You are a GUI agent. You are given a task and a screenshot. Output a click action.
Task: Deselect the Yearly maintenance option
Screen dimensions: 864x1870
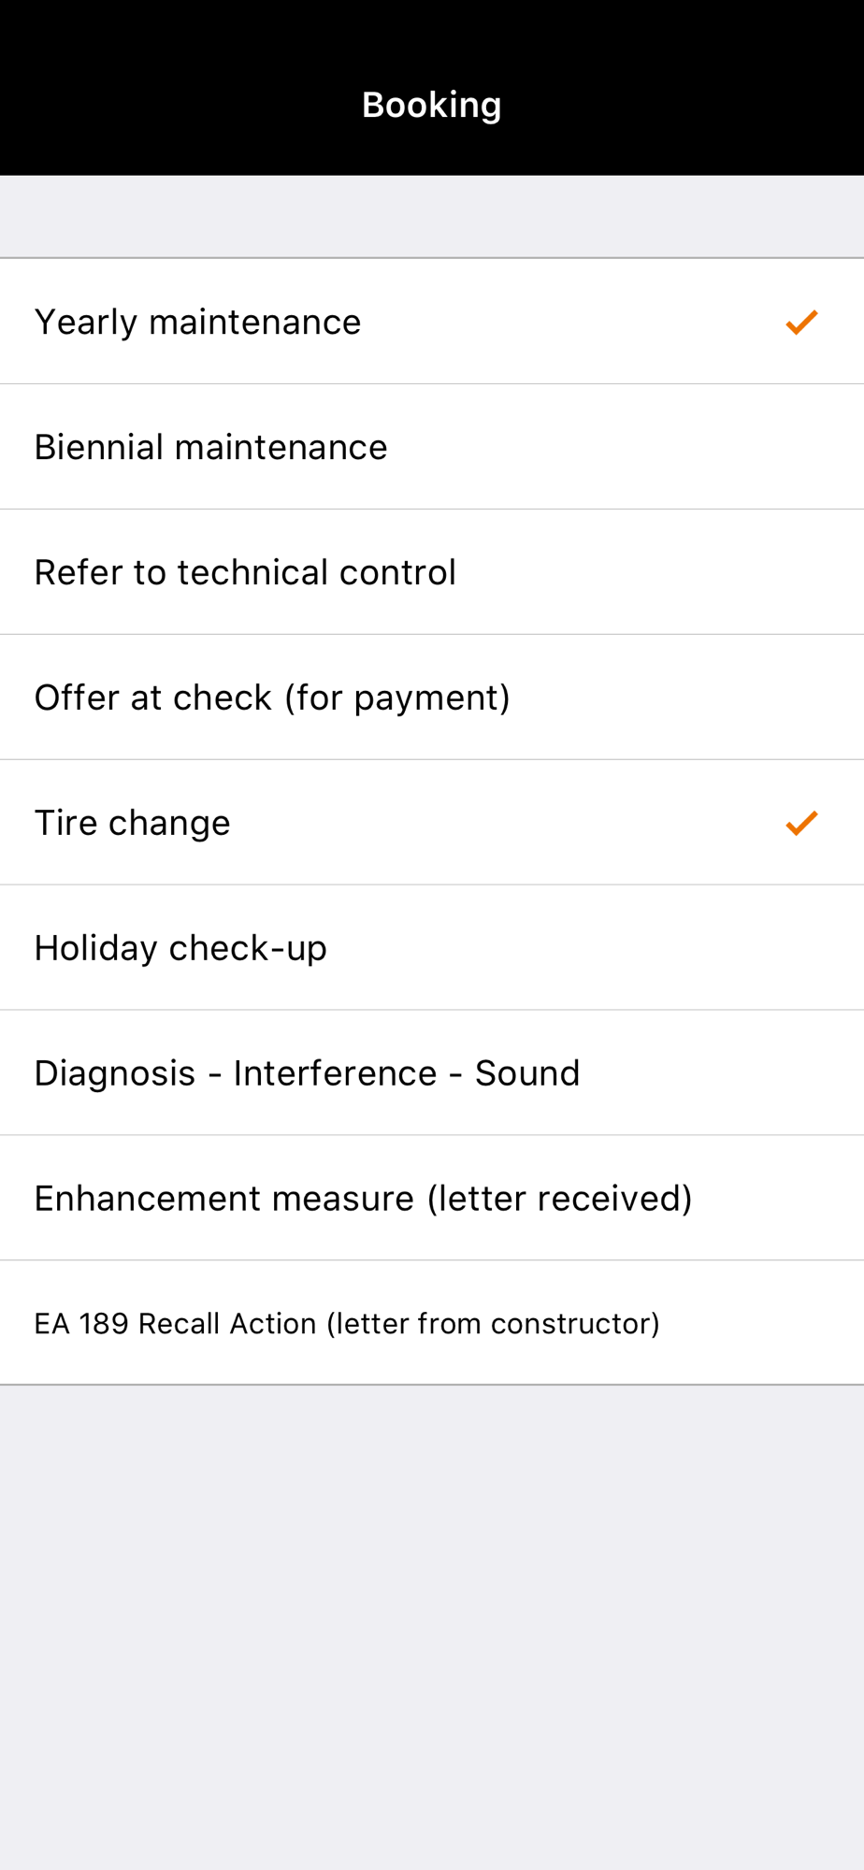(x=432, y=322)
